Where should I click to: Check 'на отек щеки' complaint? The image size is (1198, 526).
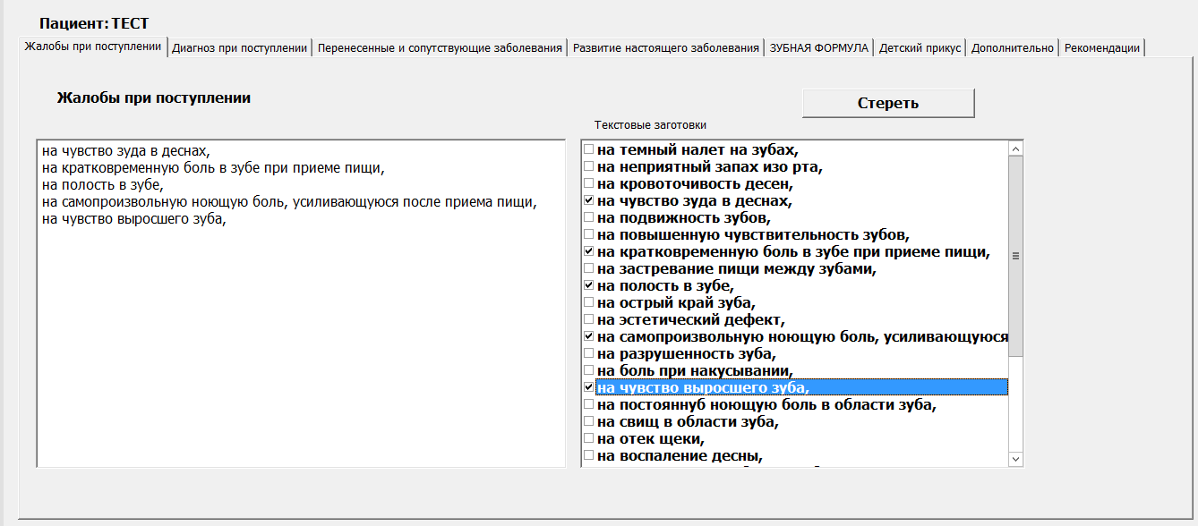tap(588, 438)
